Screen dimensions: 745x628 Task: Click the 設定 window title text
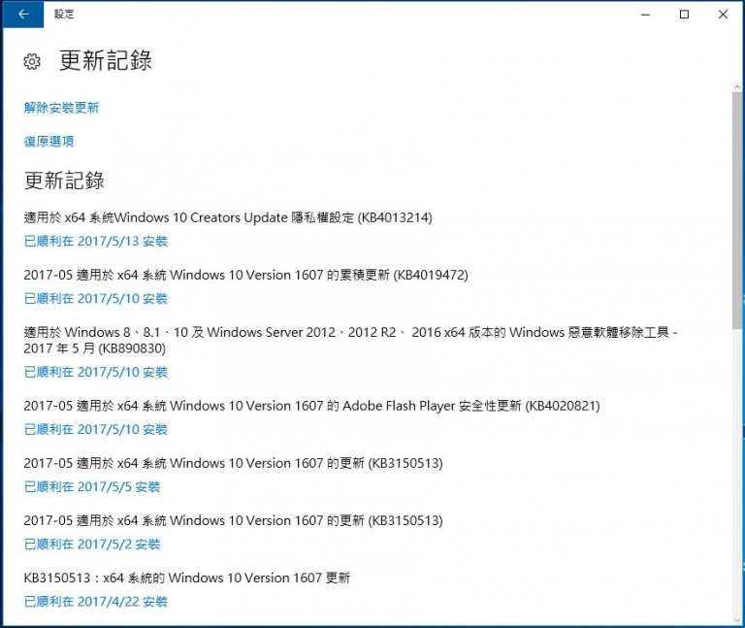[64, 15]
